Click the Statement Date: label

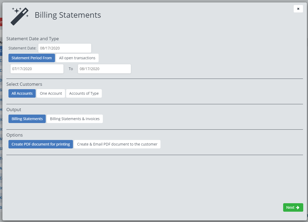click(x=22, y=48)
